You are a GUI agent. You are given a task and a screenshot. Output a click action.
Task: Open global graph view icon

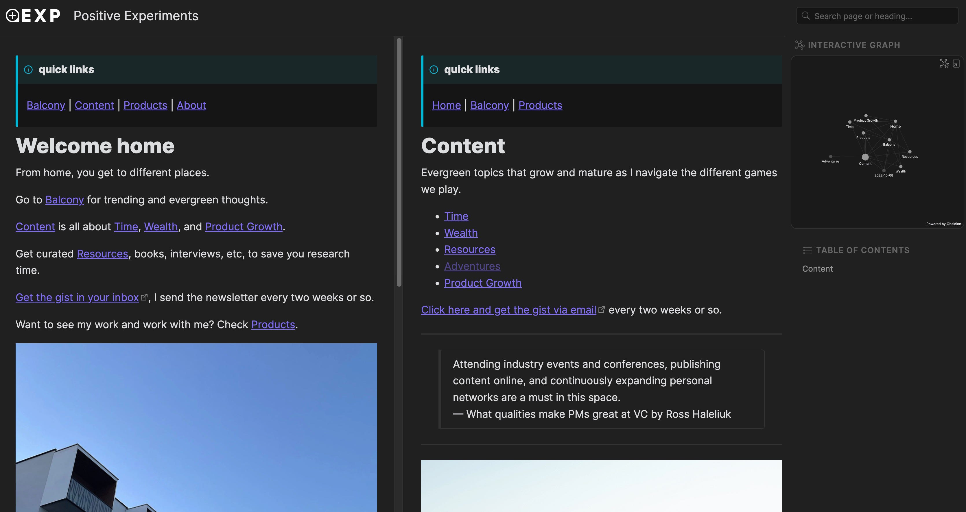(x=944, y=64)
